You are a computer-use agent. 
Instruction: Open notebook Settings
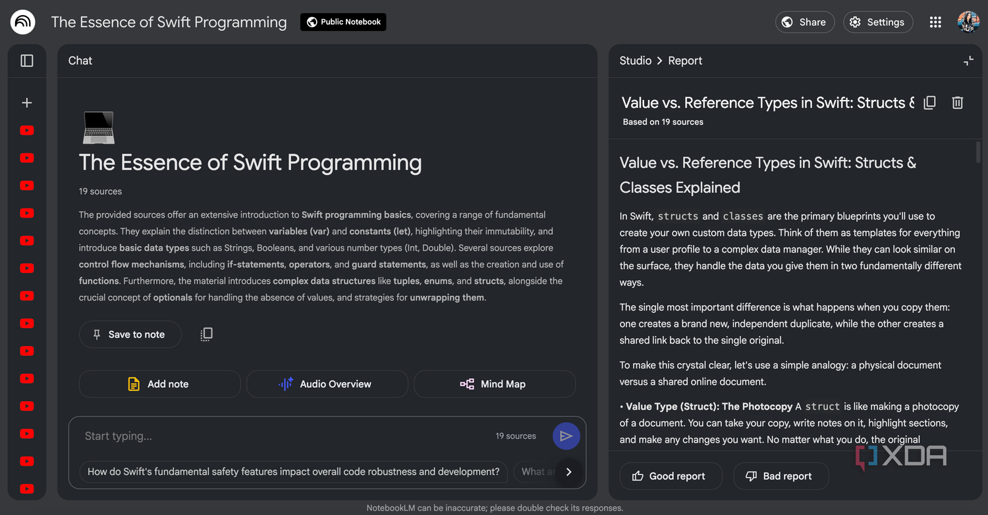coord(878,22)
